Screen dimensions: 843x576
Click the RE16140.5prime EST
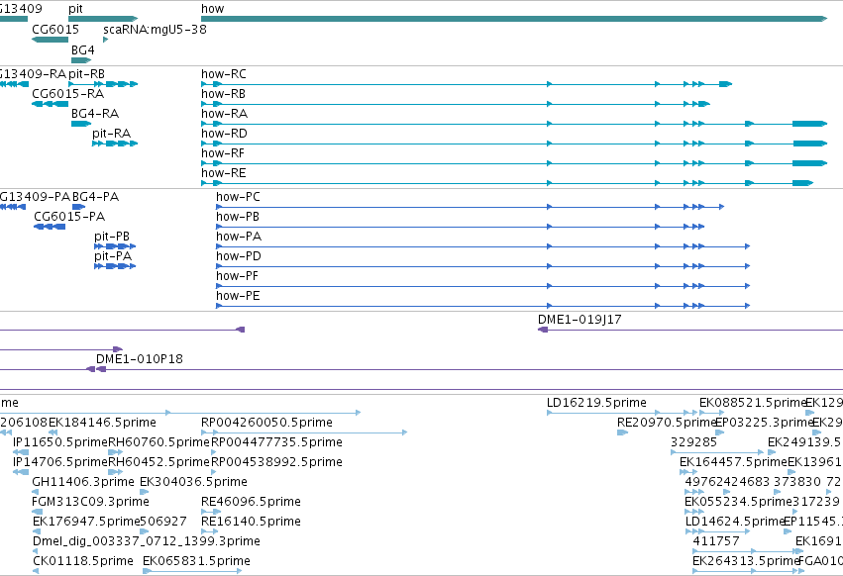click(x=209, y=531)
